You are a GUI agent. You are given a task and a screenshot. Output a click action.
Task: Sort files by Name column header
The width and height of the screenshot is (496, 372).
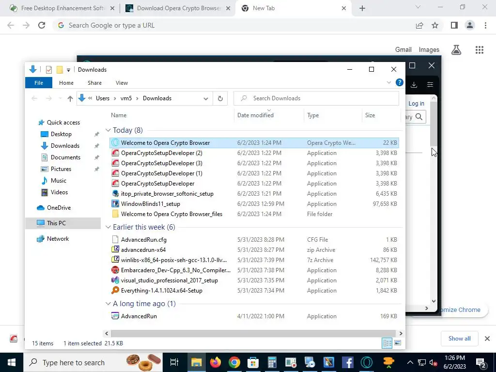click(x=119, y=115)
